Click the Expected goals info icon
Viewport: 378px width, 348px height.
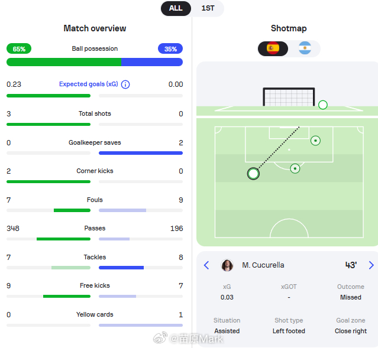[125, 84]
